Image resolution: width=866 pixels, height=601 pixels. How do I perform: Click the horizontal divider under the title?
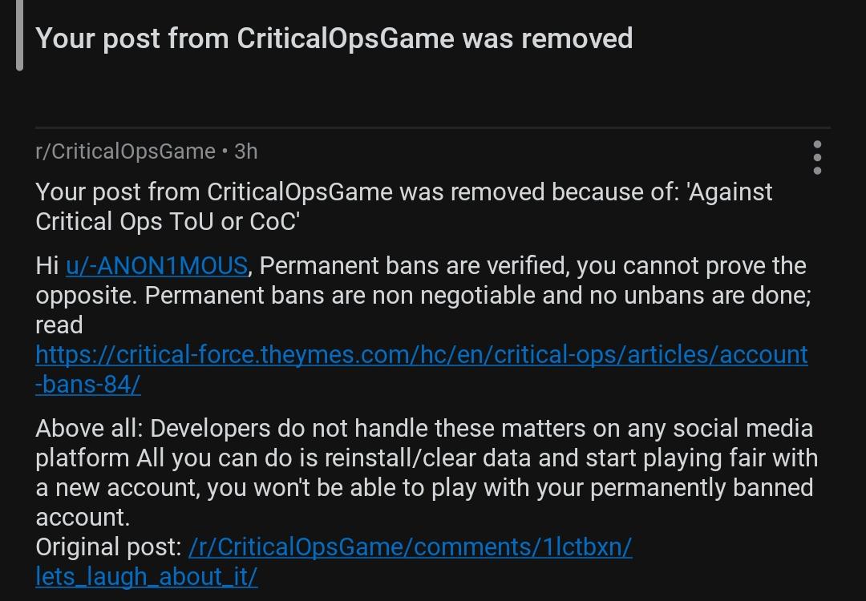[x=433, y=127]
